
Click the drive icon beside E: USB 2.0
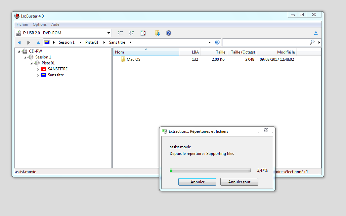point(19,33)
